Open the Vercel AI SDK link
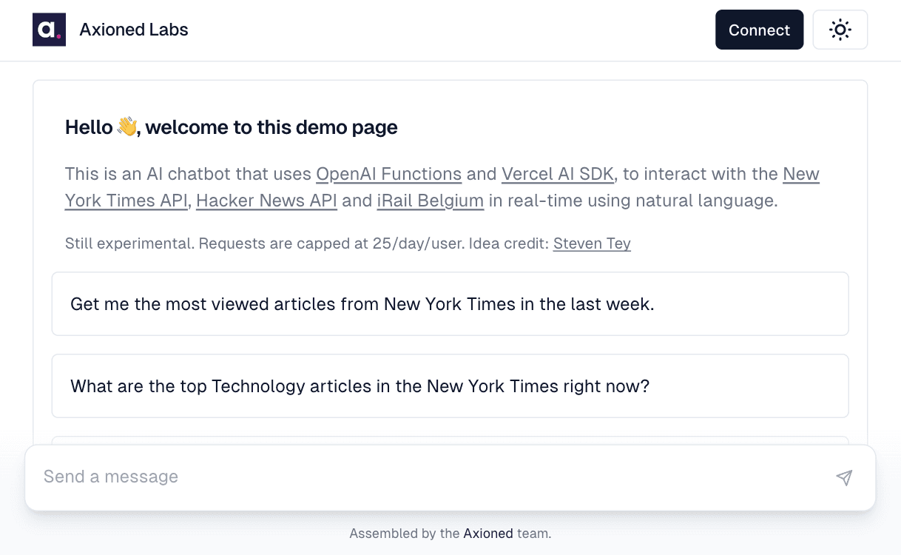Image resolution: width=901 pixels, height=555 pixels. click(558, 174)
